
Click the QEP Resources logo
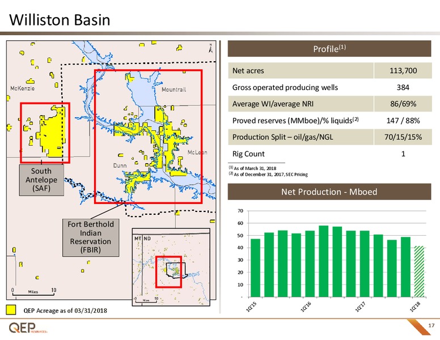point(28,328)
